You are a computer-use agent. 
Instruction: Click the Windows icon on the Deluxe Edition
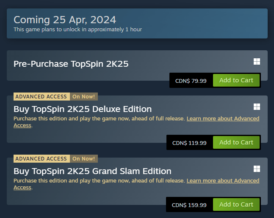[x=257, y=106]
